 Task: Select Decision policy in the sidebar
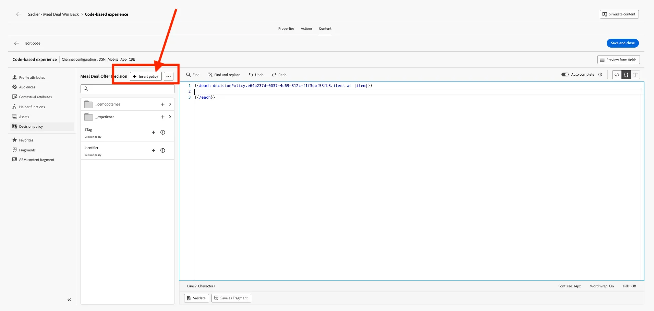pyautogui.click(x=43, y=126)
